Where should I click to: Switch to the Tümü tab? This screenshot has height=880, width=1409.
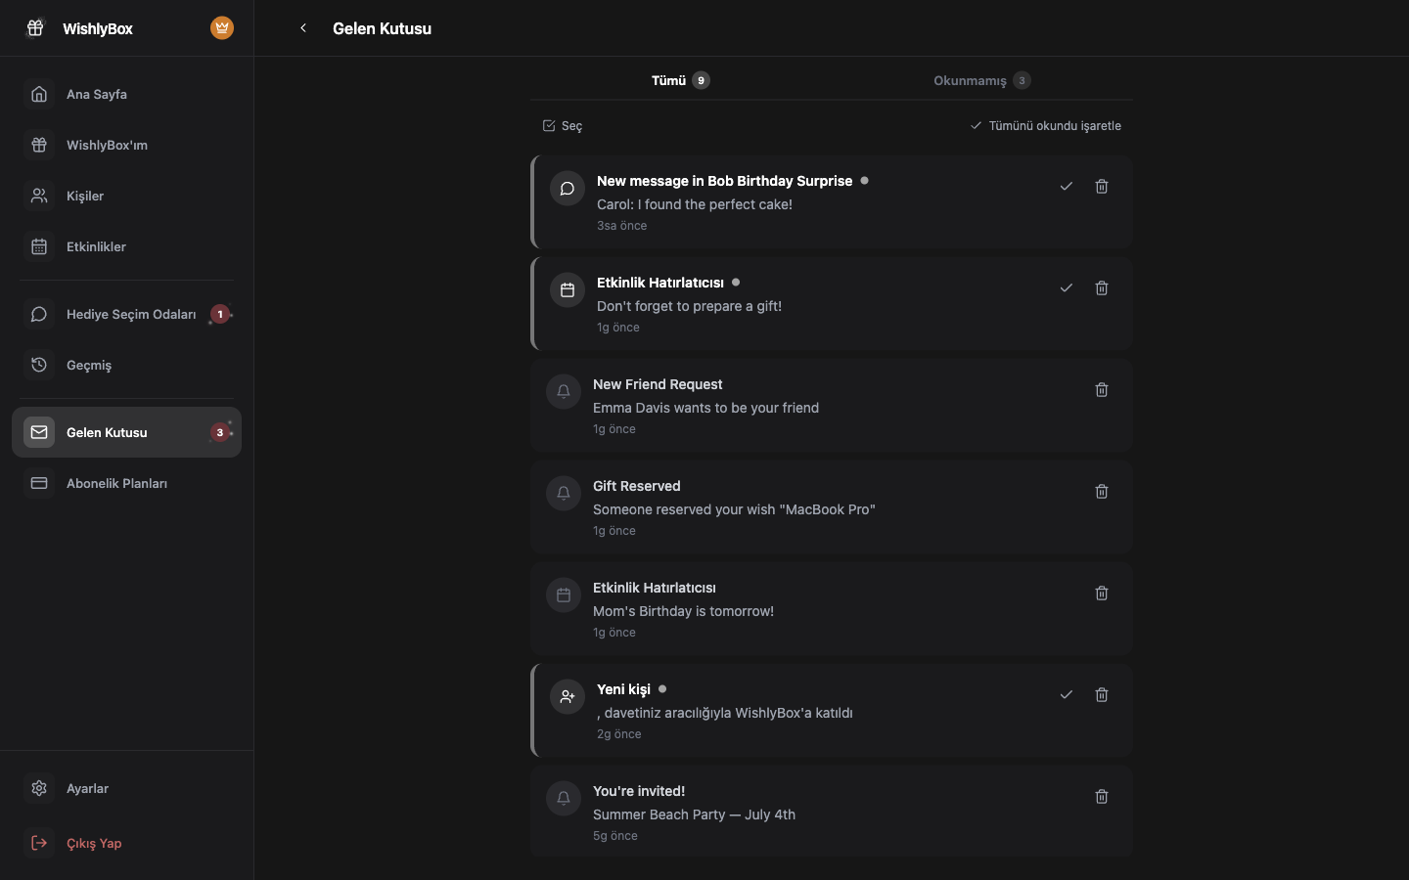tap(680, 80)
